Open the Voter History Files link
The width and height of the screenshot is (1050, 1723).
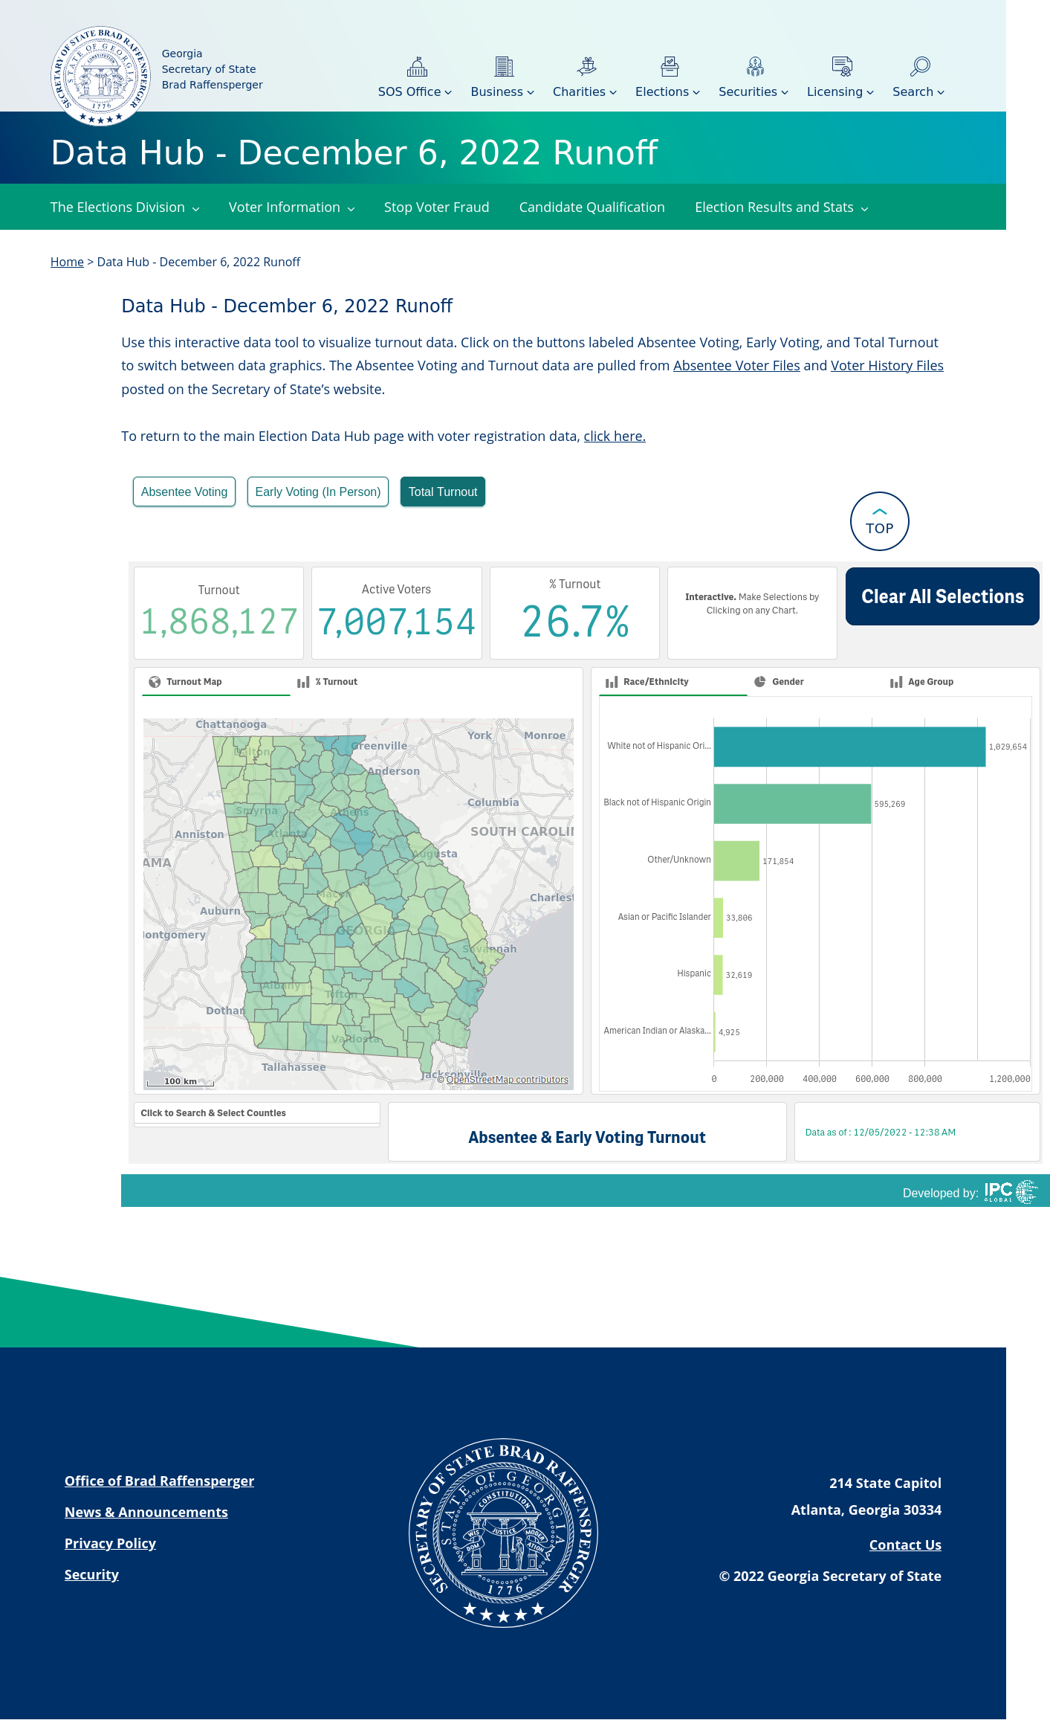tap(887, 365)
